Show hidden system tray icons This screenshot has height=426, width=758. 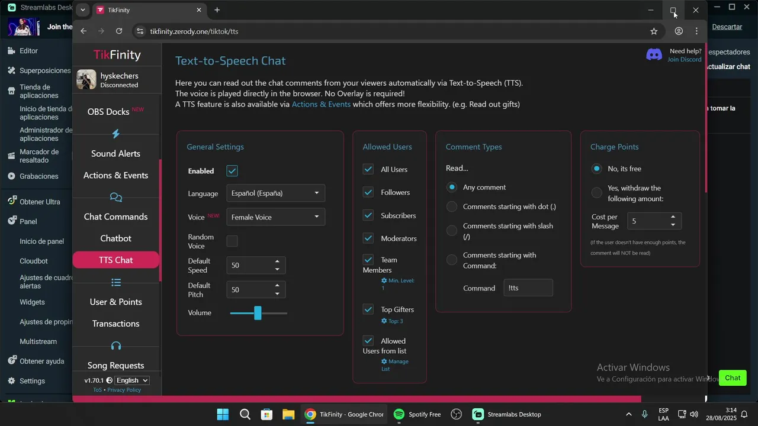pyautogui.click(x=628, y=414)
